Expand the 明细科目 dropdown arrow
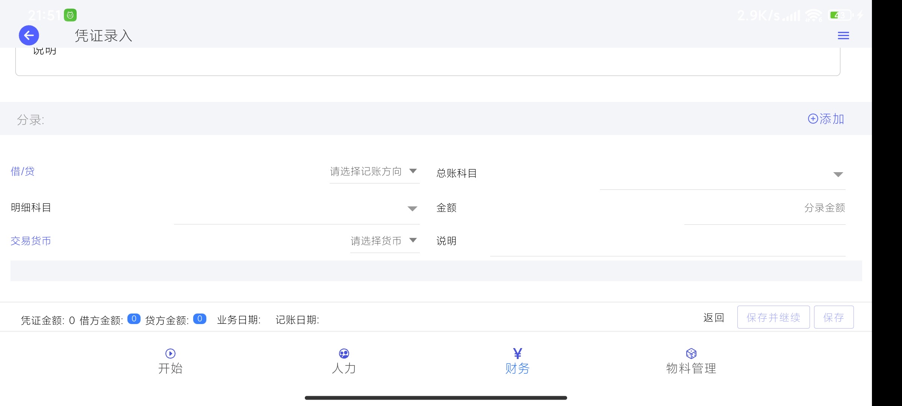The width and height of the screenshot is (902, 406). [412, 209]
